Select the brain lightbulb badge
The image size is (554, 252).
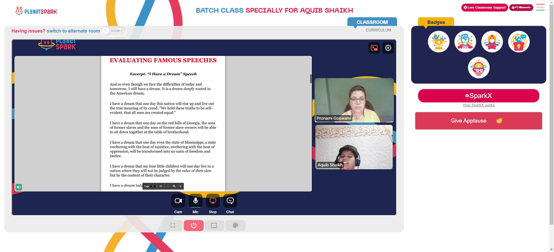coord(479,68)
